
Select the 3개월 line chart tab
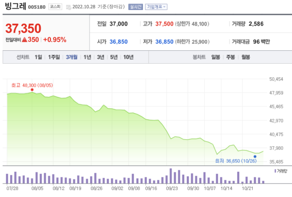coord(71,57)
